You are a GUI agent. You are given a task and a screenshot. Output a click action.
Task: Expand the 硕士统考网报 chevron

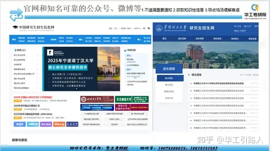[37, 60]
